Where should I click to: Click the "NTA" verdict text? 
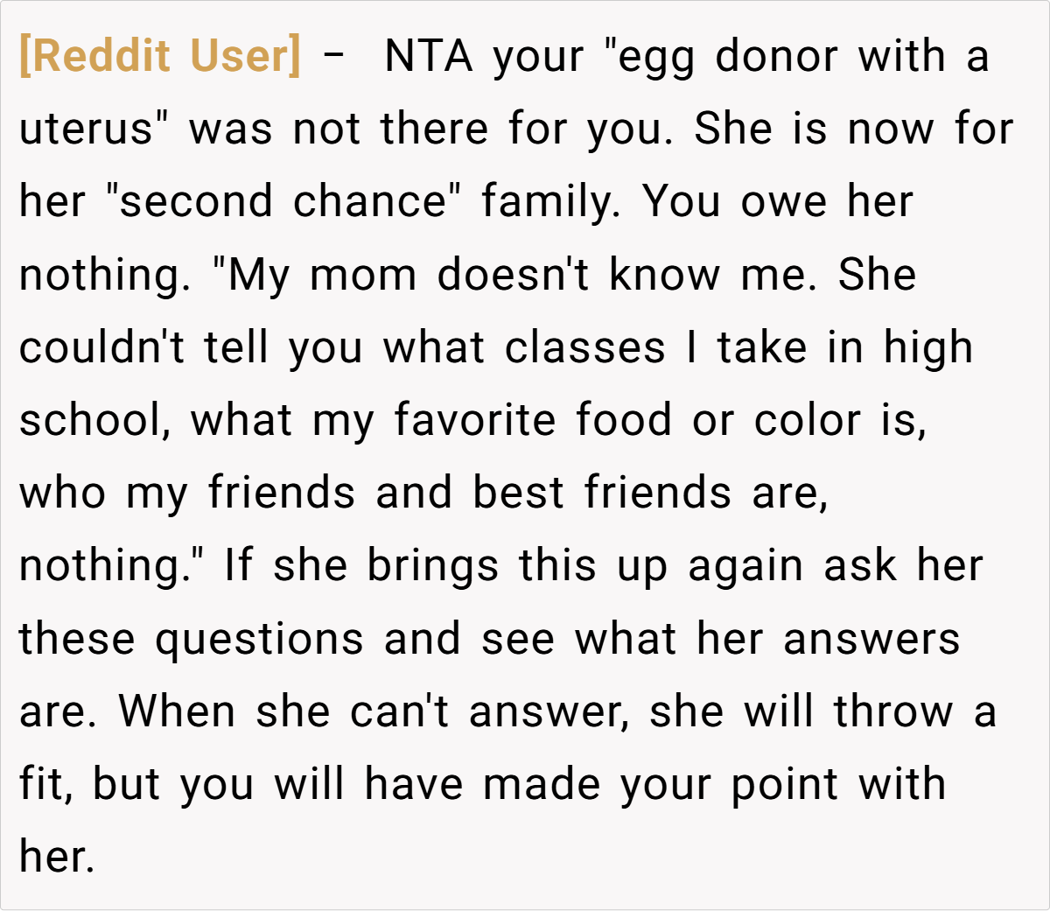[429, 57]
